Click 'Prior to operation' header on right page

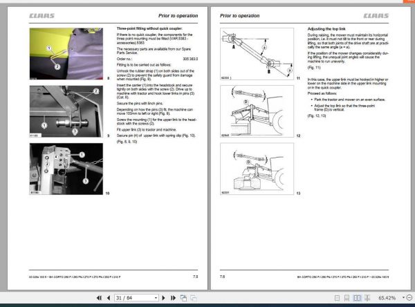pos(240,16)
